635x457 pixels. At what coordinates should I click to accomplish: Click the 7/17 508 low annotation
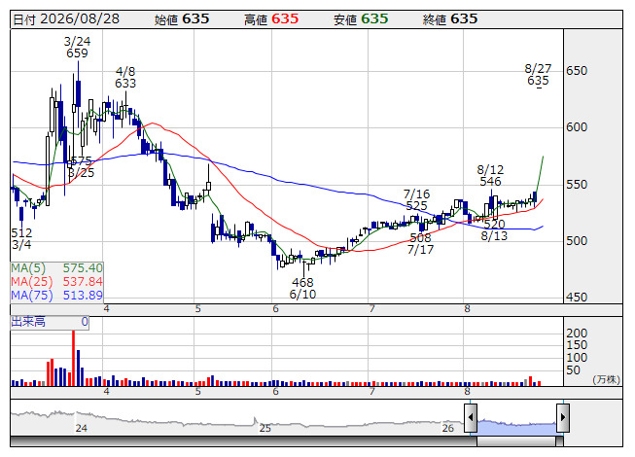420,244
